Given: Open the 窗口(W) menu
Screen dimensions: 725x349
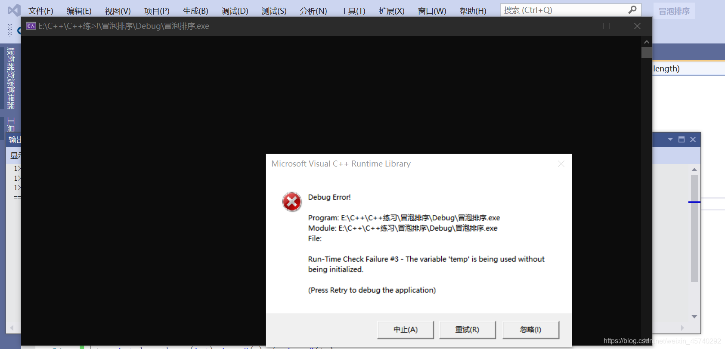Looking at the screenshot, I should pos(432,11).
